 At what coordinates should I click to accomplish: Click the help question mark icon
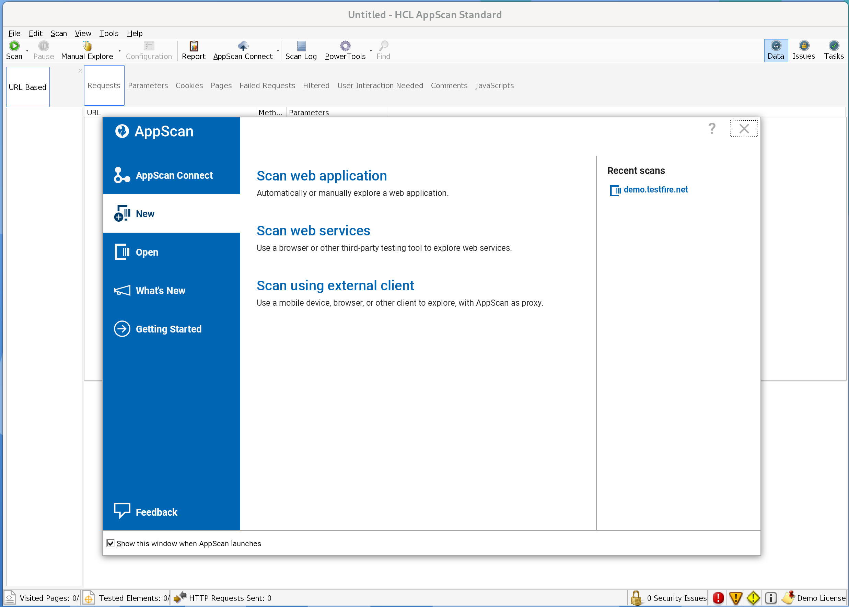click(712, 128)
